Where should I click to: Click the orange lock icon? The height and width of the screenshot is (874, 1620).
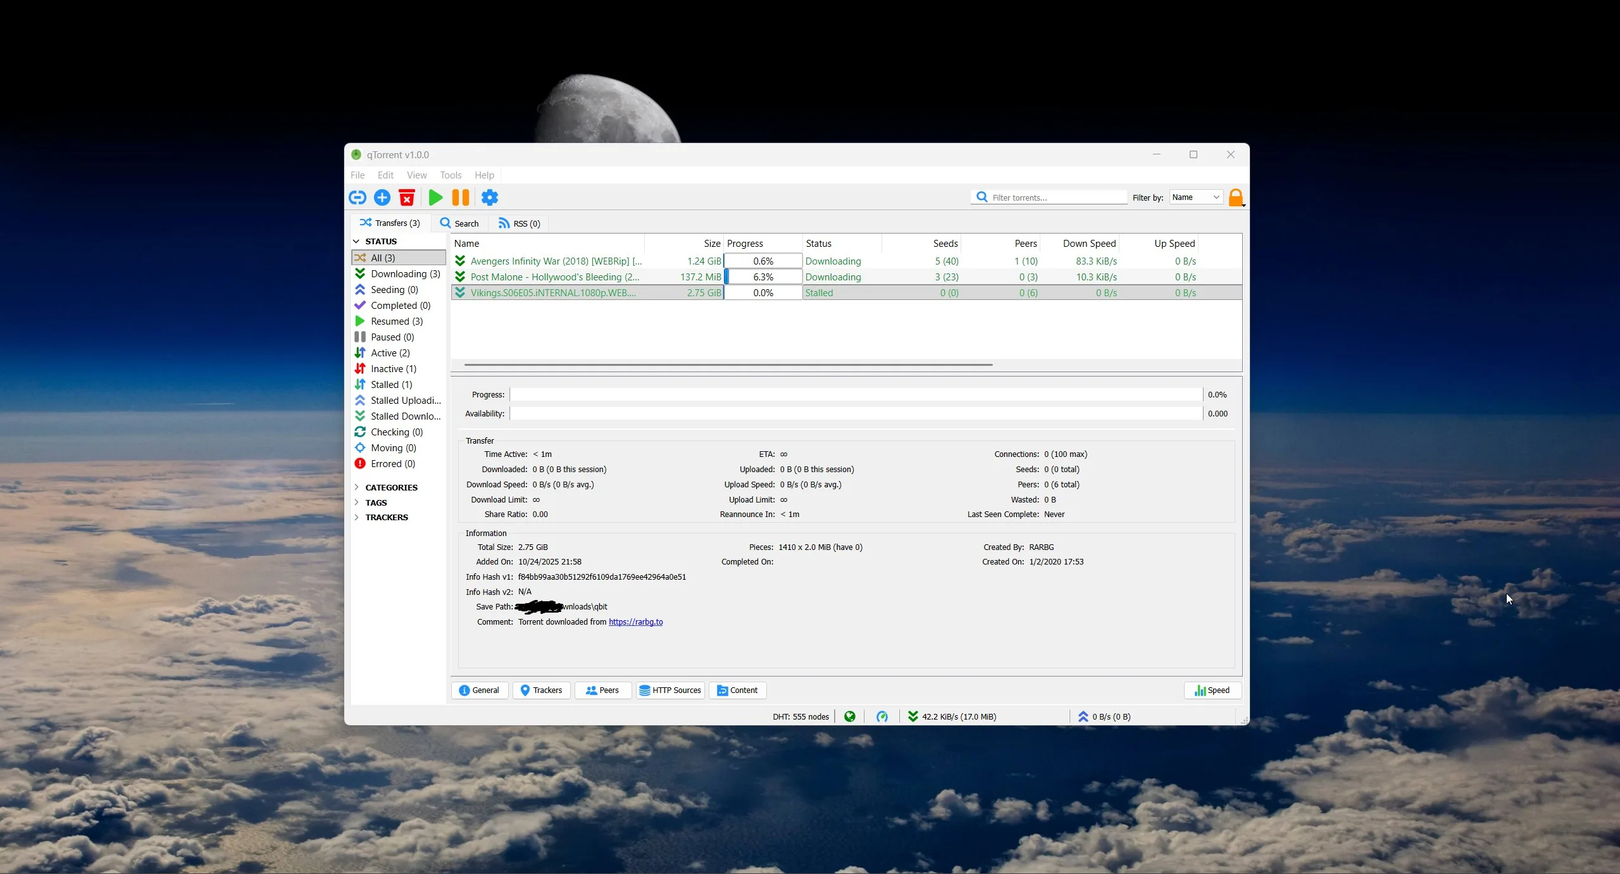pyautogui.click(x=1236, y=197)
